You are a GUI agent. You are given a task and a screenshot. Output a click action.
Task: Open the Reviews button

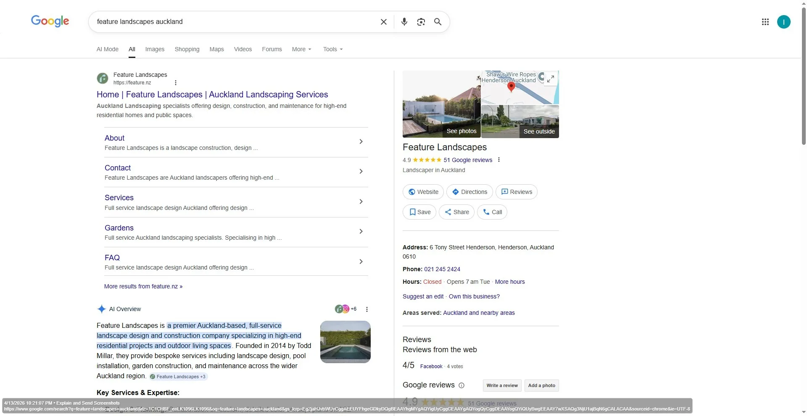[517, 192]
